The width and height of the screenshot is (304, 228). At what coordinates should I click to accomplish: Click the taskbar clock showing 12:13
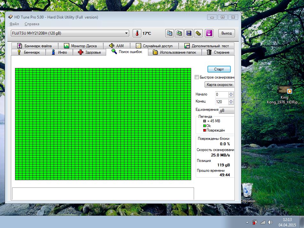[x=287, y=222]
